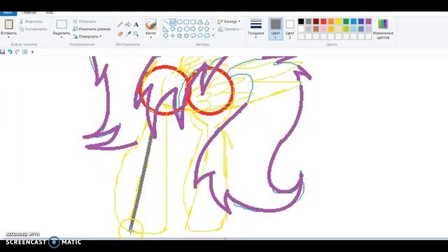The width and height of the screenshot is (448, 252).
Task: Expand the shapes gallery with the More arrow
Action: (213, 36)
